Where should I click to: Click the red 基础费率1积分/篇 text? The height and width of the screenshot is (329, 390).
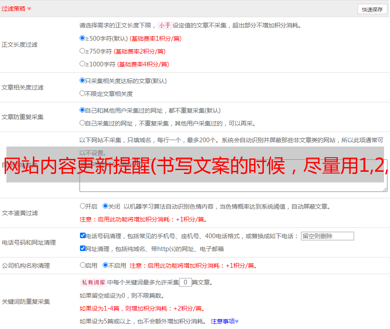tap(156, 39)
